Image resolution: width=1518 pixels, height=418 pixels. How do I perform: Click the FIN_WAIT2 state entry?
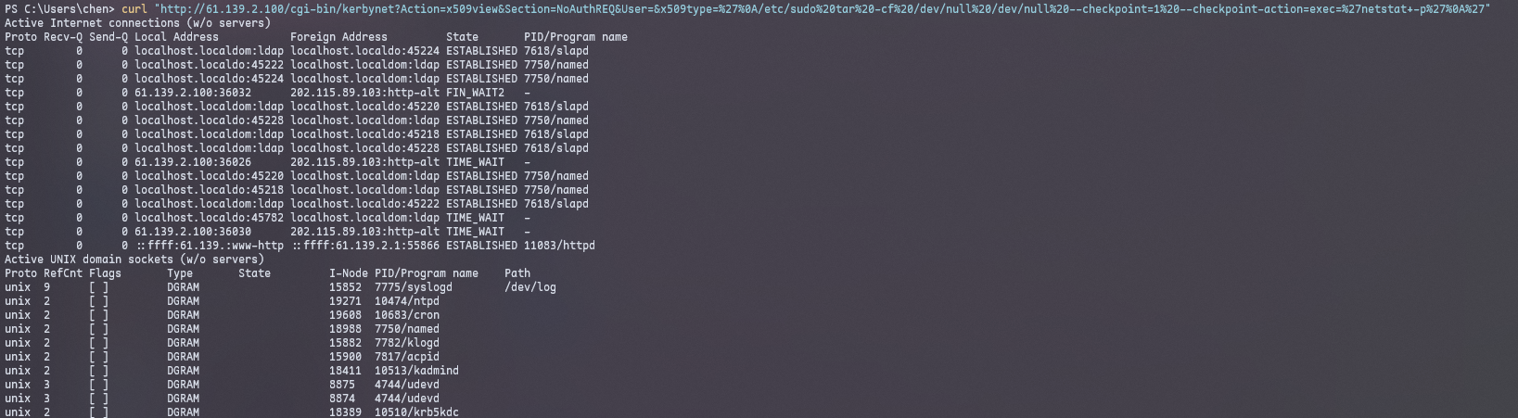click(476, 93)
